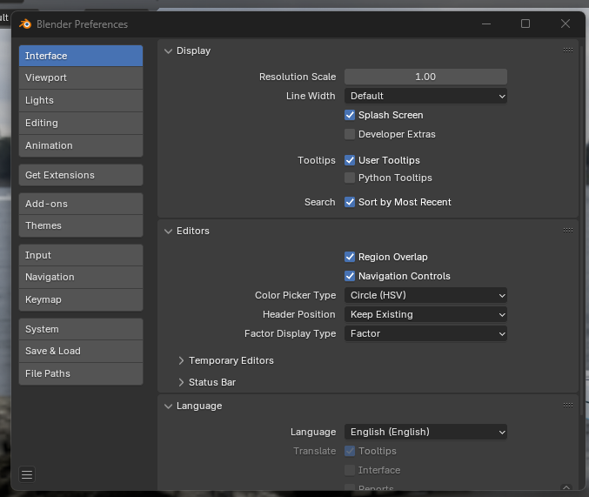Open the Line Width dropdown

[x=425, y=96]
